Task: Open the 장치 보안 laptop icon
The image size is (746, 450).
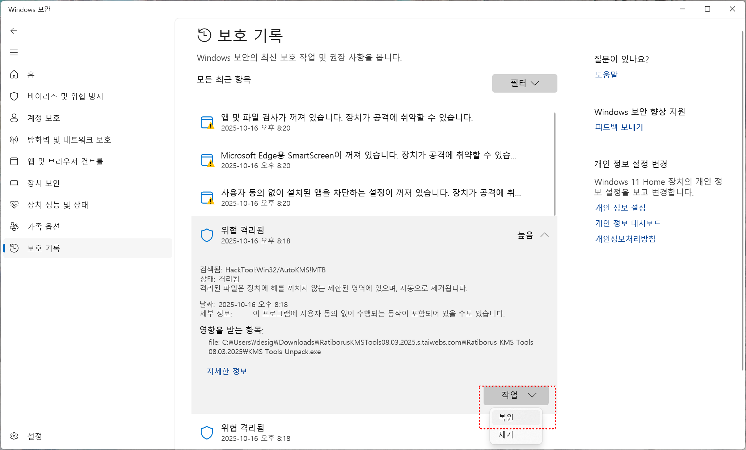Action: pos(14,183)
